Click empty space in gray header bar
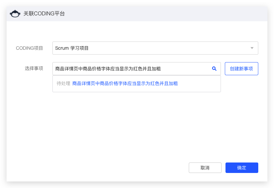274x188 pixels. pos(166,14)
